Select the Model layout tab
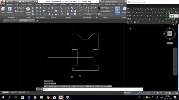 (5, 92)
